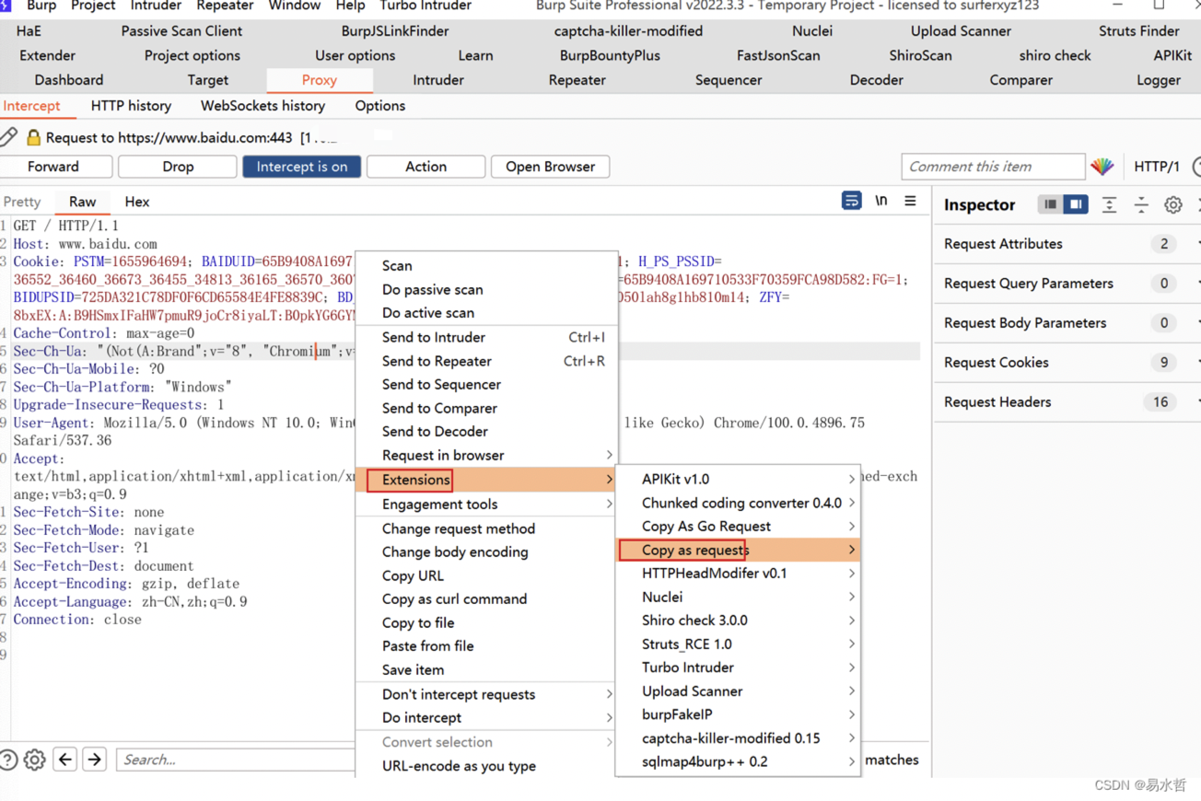Screen dimensions: 1201x801
Task: Open the Do intercept submenu
Action: coord(486,717)
